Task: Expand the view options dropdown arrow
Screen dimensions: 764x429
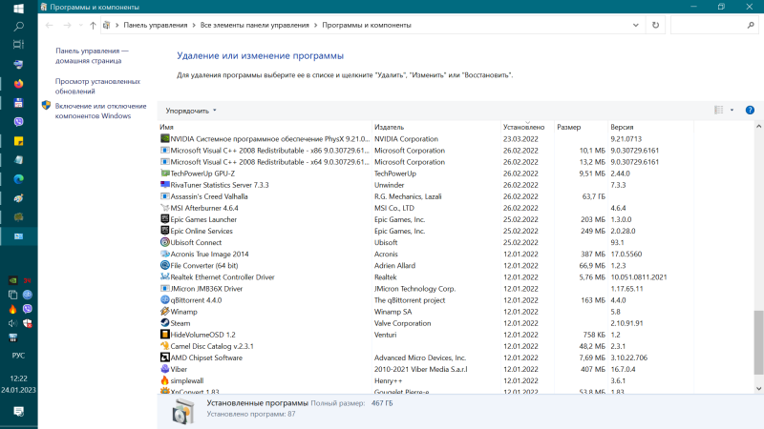Action: (732, 111)
